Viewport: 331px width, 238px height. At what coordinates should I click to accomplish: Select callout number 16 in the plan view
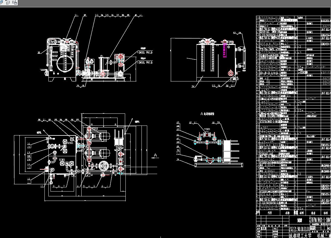[x=28, y=144]
